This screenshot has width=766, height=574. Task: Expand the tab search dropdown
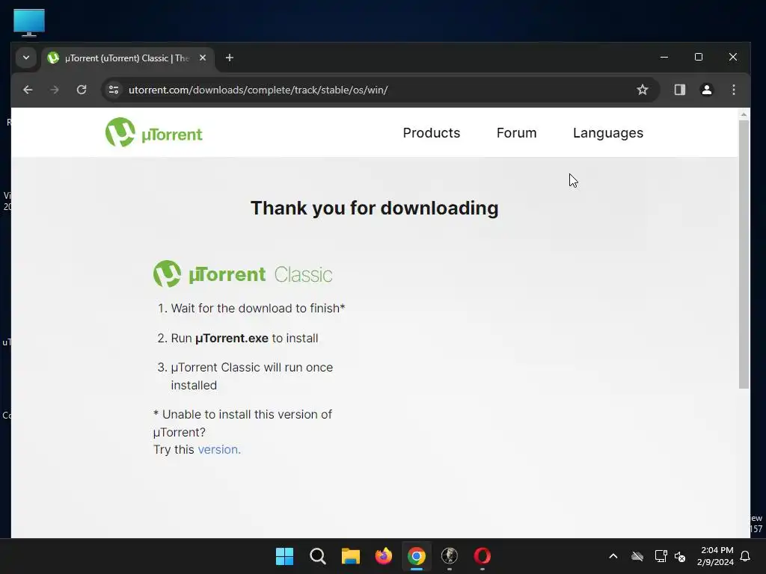pos(26,58)
